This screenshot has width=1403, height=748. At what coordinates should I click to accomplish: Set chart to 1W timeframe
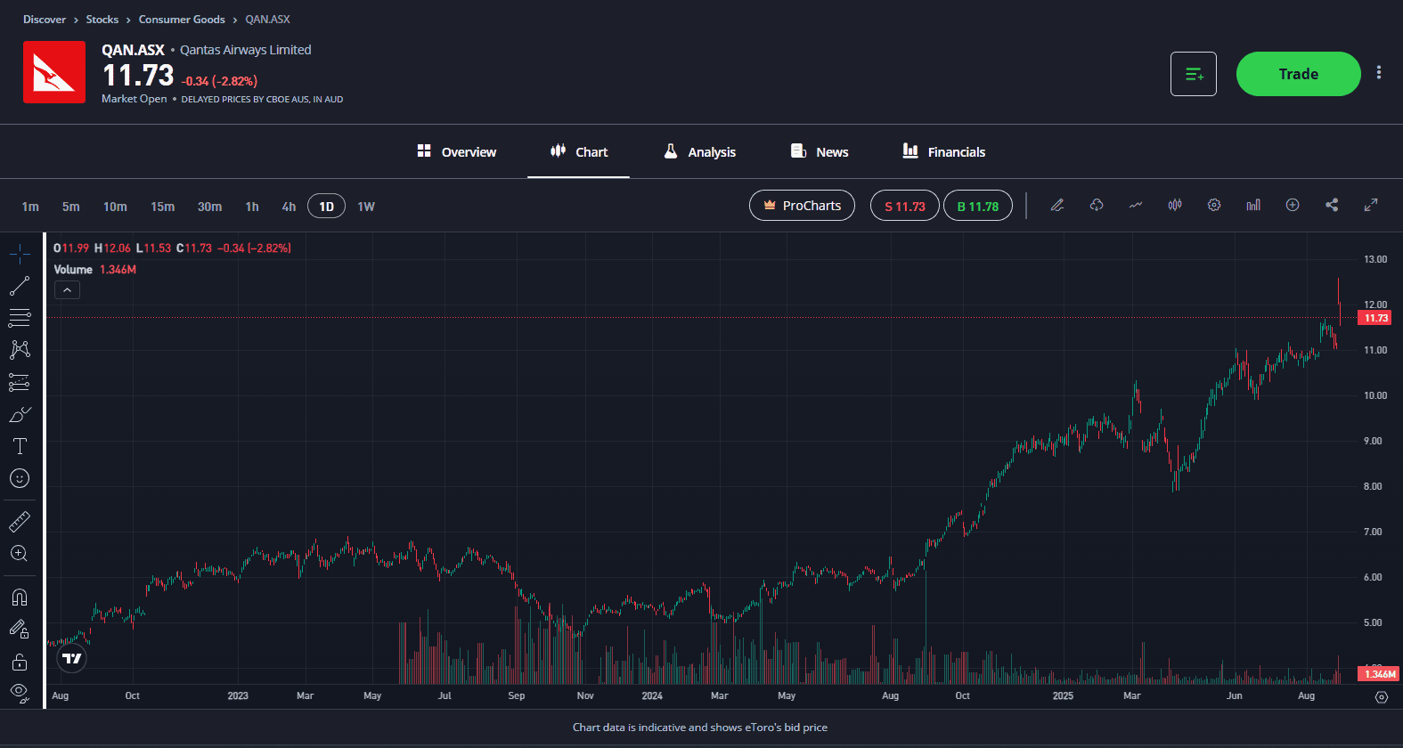[x=366, y=207]
